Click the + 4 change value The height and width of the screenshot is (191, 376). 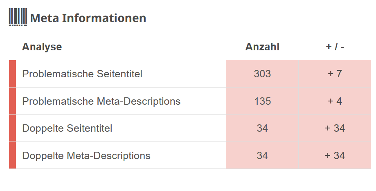(335, 101)
